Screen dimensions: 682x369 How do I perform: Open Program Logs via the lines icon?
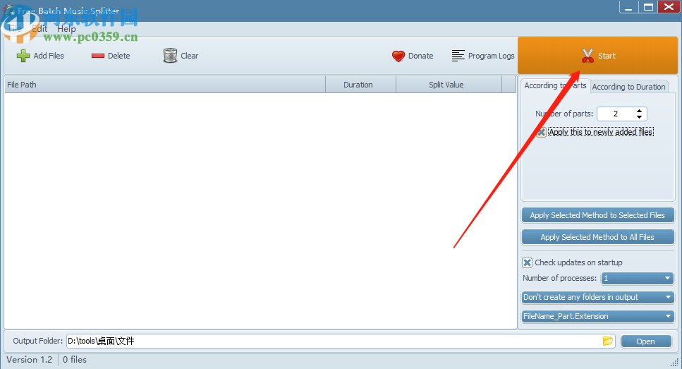[458, 56]
